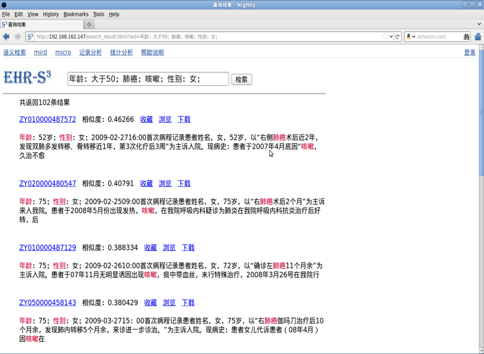Click the forward navigation arrow
The width and height of the screenshot is (484, 354).
coord(18,37)
